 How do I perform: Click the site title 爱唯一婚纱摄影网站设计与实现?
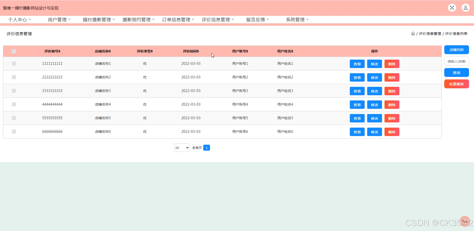pos(31,8)
